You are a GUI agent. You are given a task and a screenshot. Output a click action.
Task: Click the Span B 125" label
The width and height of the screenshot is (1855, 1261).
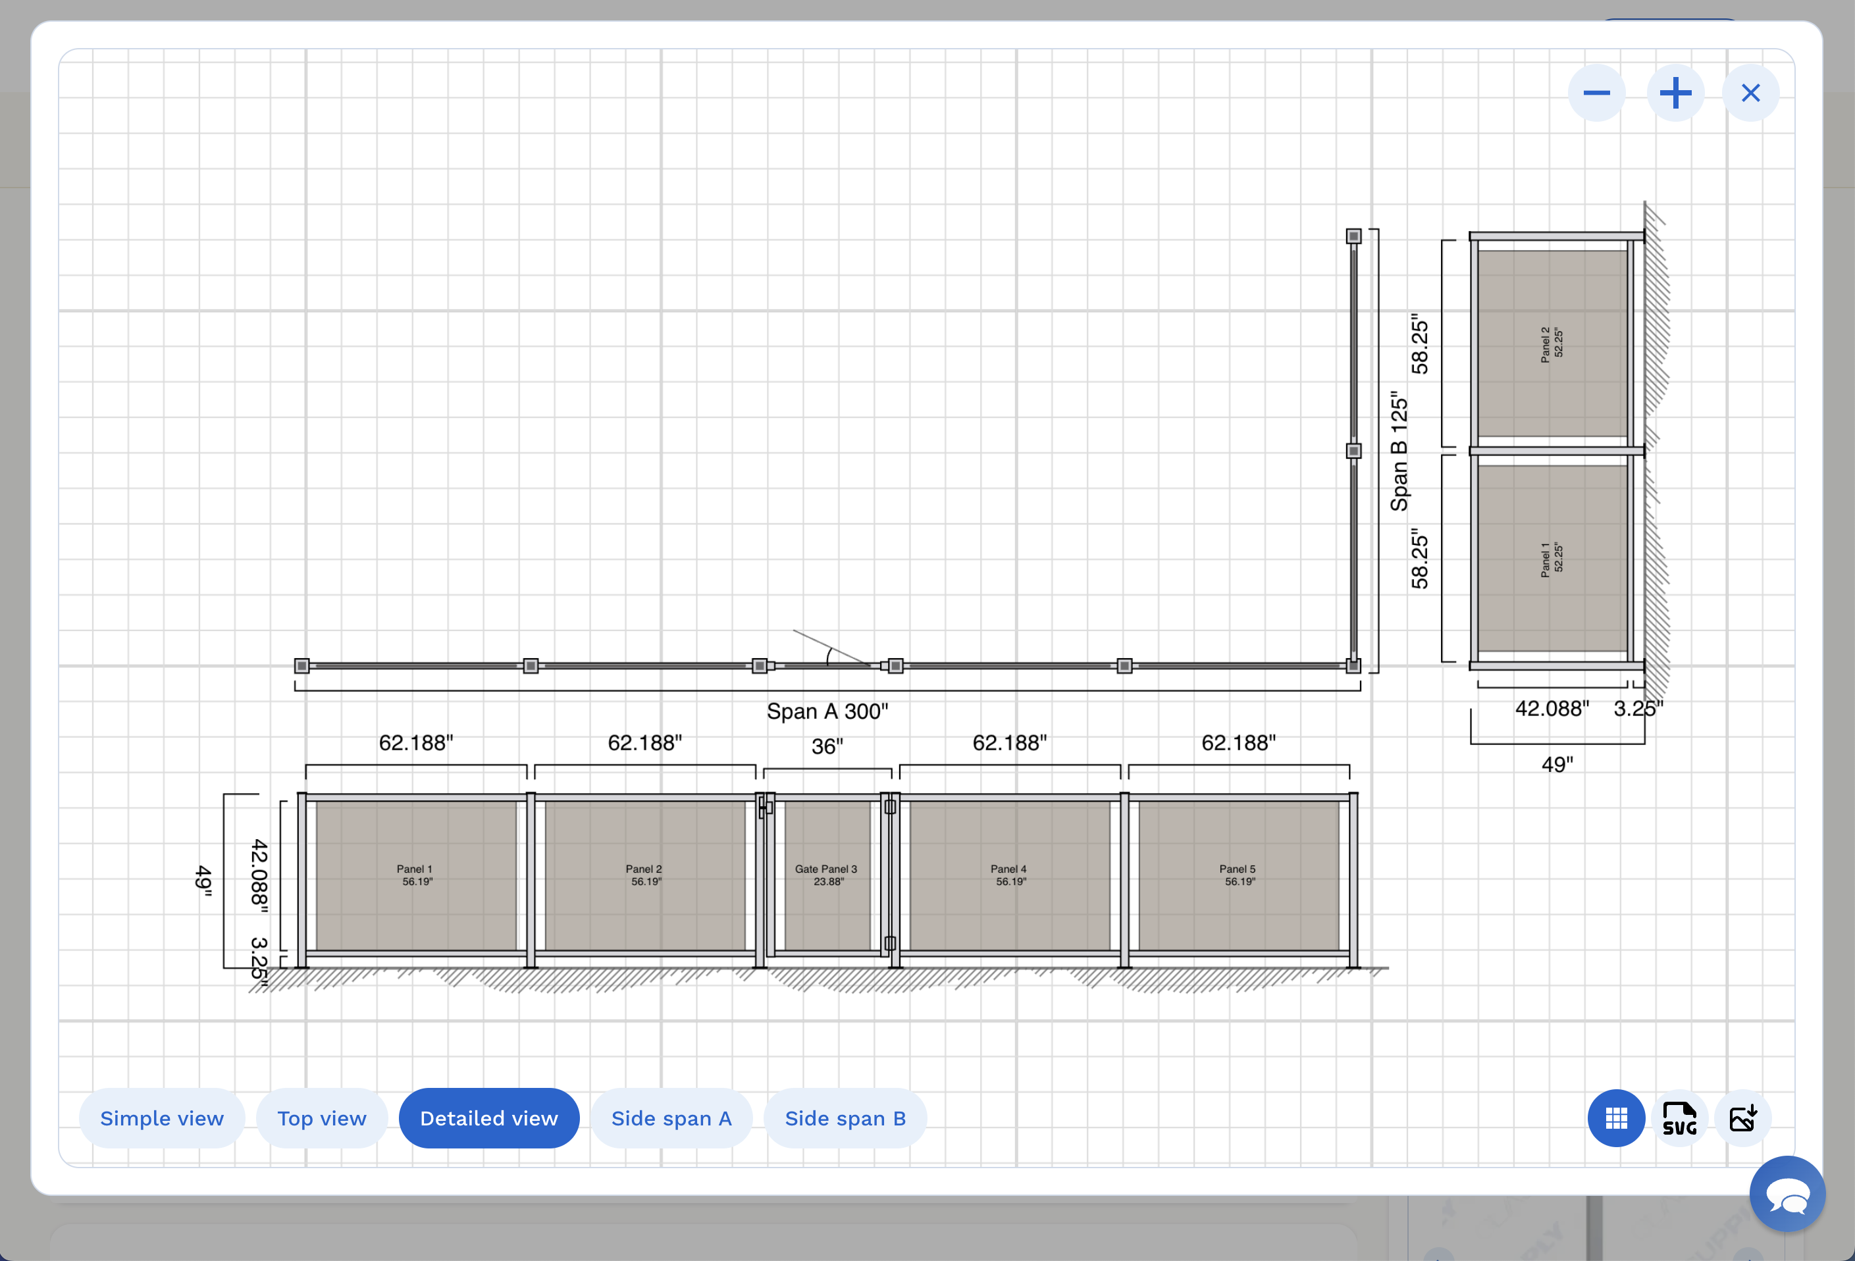[1399, 451]
